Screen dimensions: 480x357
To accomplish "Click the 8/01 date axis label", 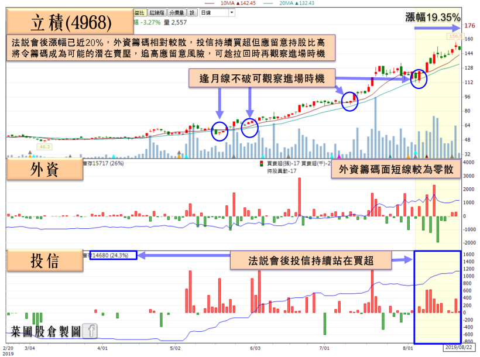I will tap(408, 348).
